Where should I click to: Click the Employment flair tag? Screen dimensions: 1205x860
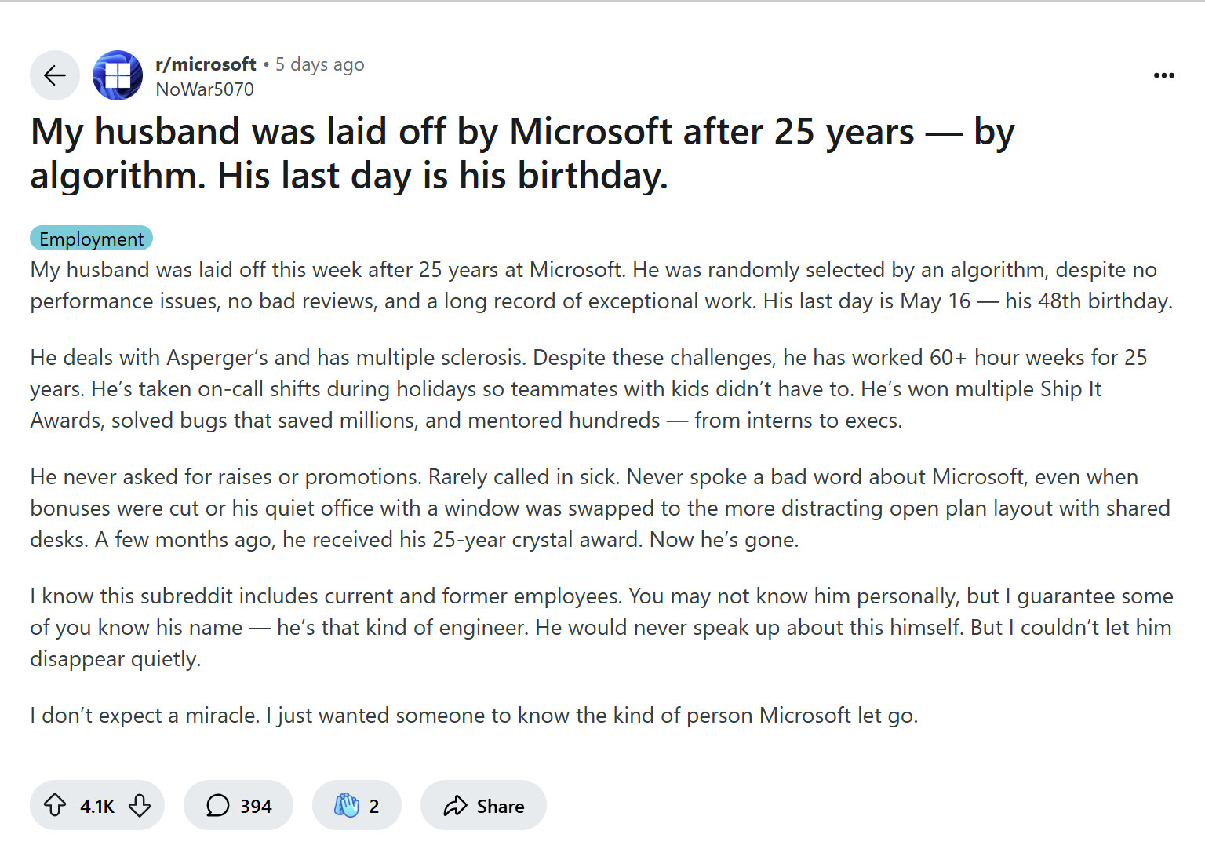pyautogui.click(x=91, y=238)
